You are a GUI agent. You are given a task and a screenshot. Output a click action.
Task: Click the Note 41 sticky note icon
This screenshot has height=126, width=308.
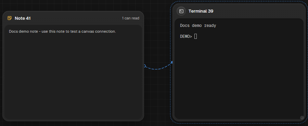pos(10,18)
